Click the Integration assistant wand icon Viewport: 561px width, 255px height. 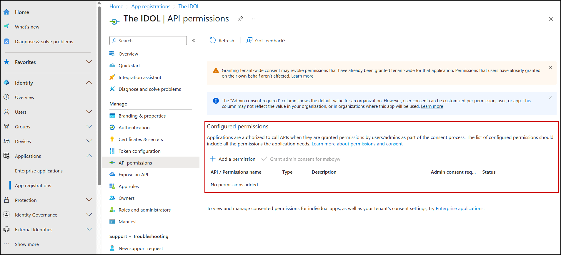click(112, 77)
